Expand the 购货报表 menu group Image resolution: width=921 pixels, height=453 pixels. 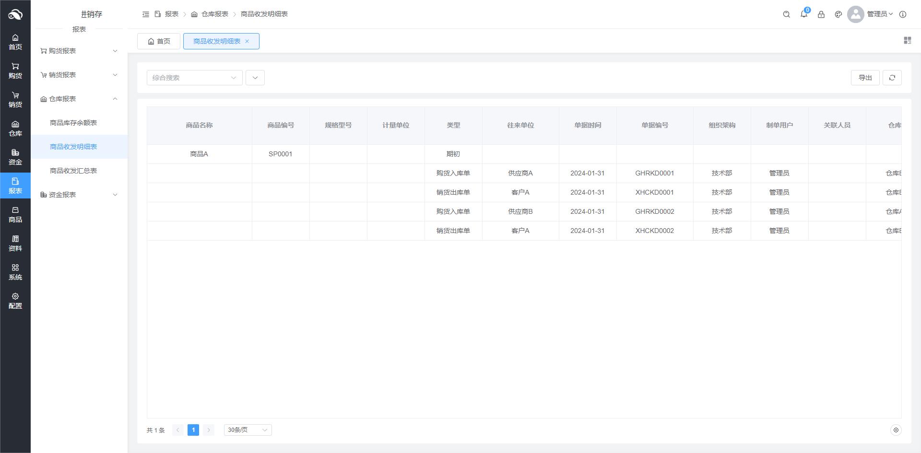(79, 51)
